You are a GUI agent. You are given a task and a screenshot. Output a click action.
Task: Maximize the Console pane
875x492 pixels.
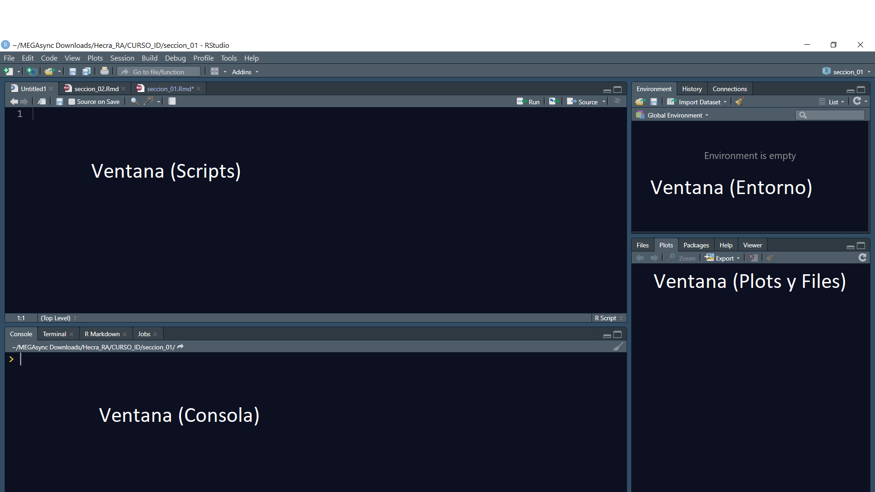pos(618,335)
